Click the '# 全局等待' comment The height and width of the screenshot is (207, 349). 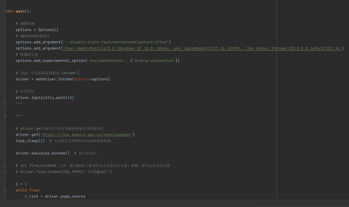tap(25, 92)
